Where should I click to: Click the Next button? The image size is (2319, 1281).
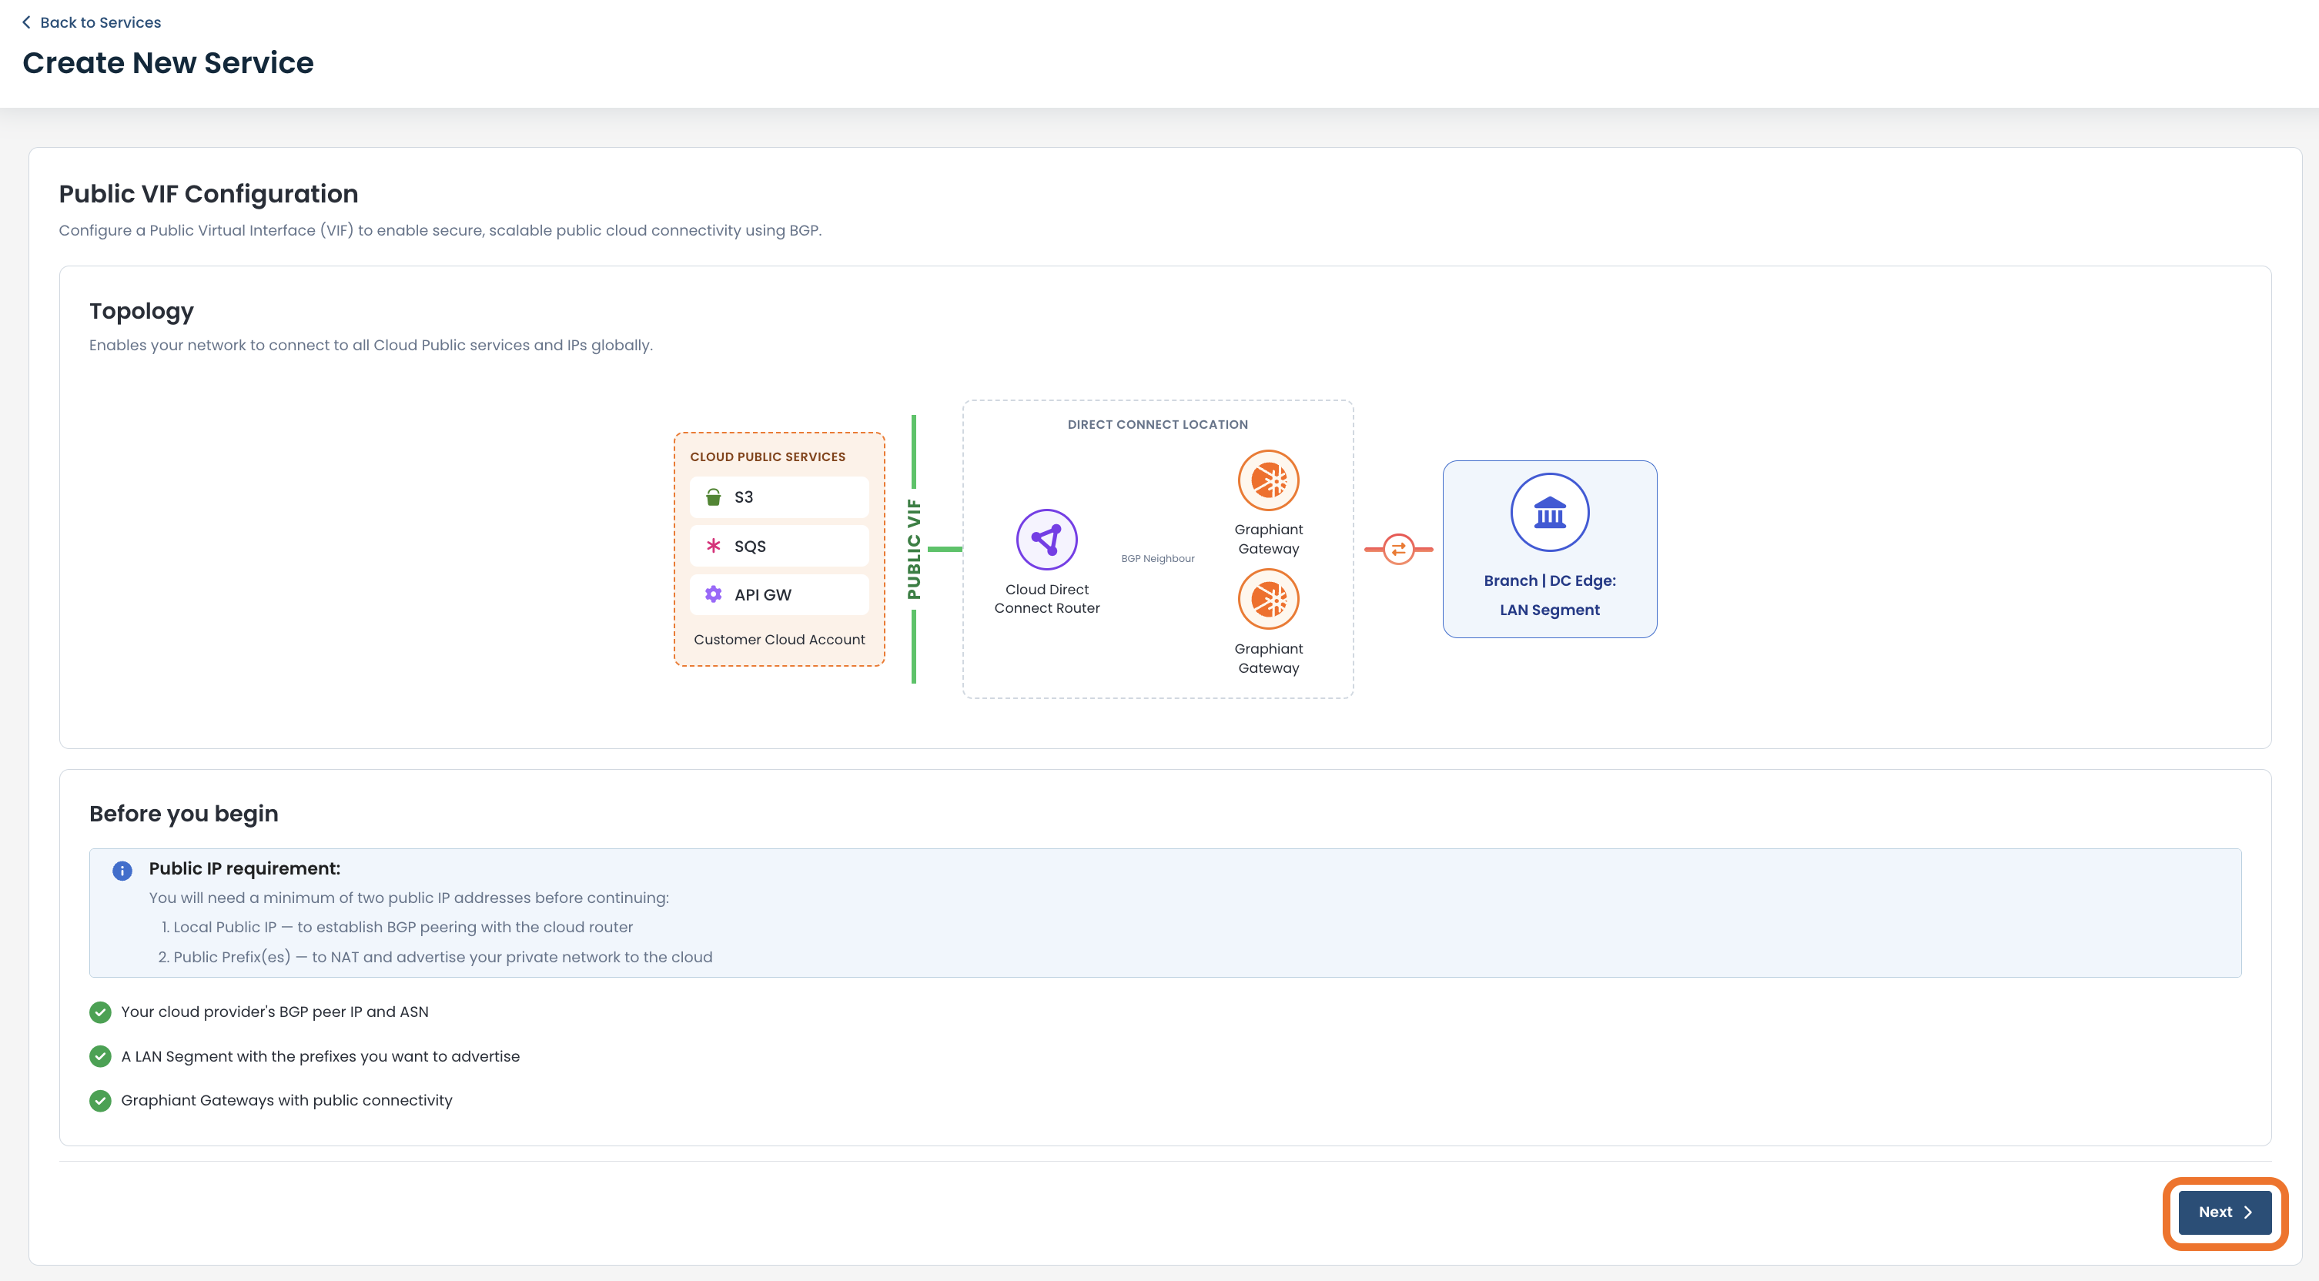point(2224,1212)
